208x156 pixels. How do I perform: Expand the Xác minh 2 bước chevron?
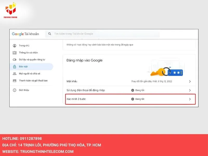coord(190,99)
